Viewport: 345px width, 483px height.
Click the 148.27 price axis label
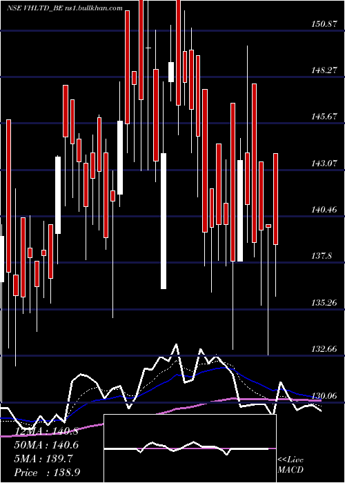(x=324, y=70)
